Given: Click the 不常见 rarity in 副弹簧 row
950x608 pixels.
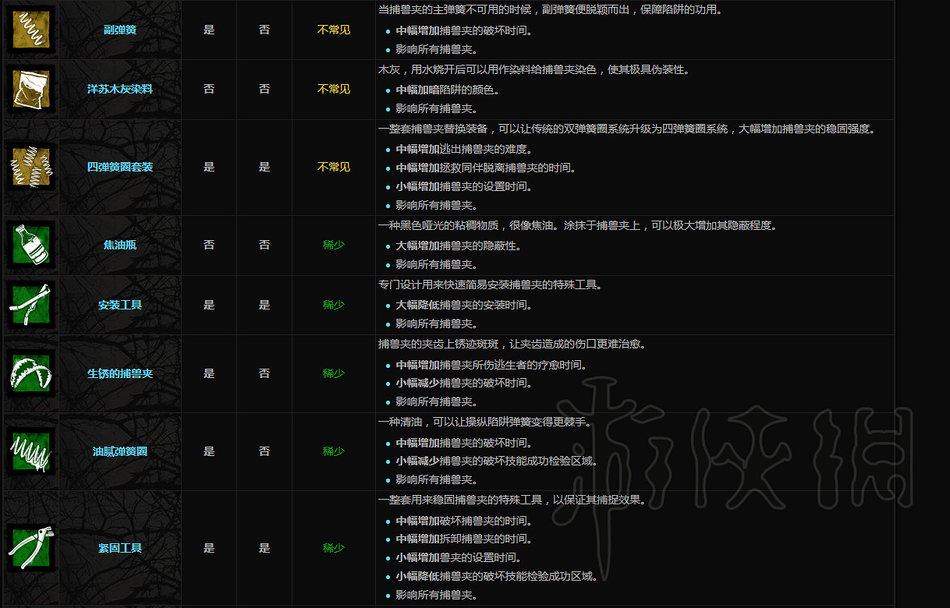Looking at the screenshot, I should (334, 30).
